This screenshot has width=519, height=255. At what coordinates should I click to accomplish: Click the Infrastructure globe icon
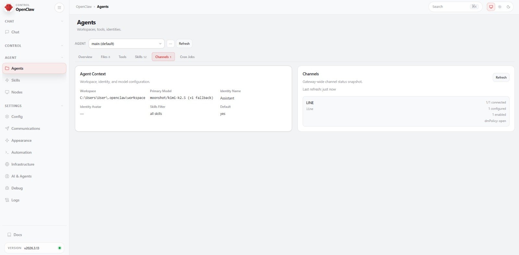coord(7,164)
